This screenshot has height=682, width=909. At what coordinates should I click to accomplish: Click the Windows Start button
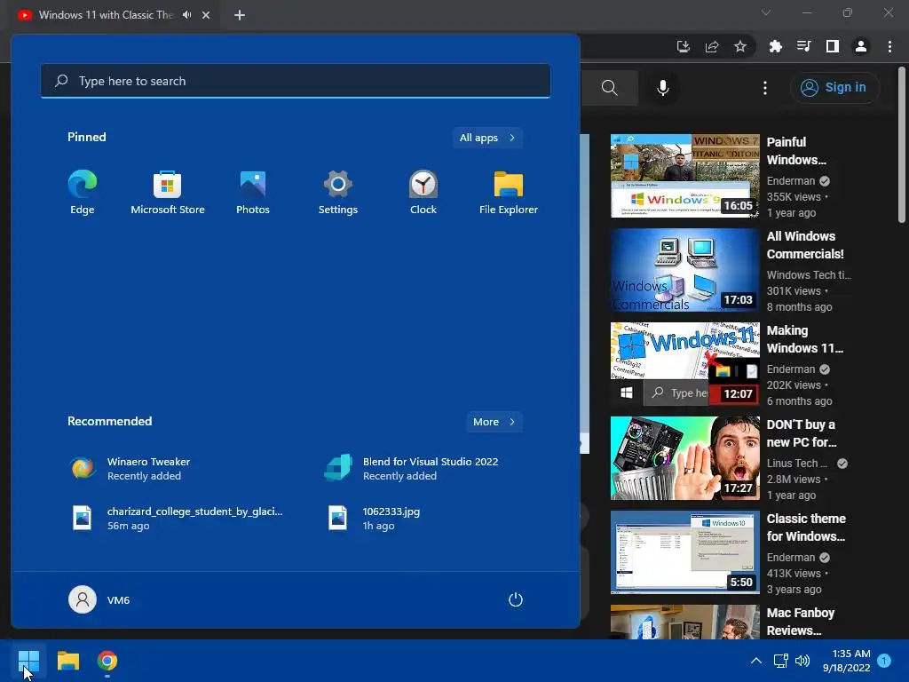coord(28,661)
